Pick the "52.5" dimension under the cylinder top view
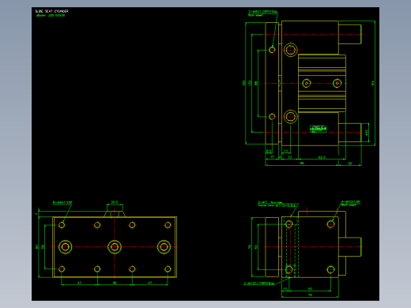This screenshot has width=411, height=308. (x=322, y=157)
